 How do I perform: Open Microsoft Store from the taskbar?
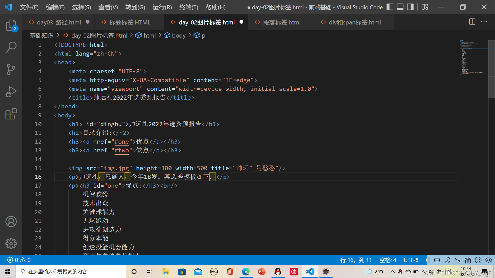[182, 272]
